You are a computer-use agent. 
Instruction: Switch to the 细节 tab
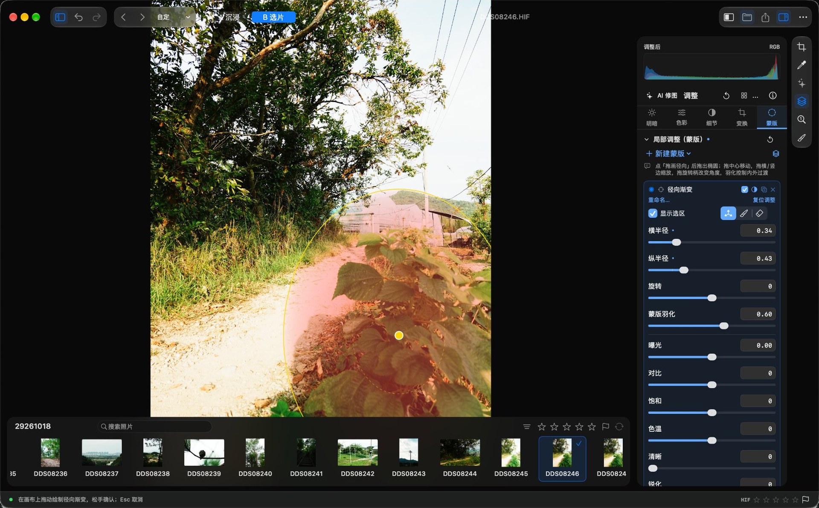pyautogui.click(x=712, y=117)
